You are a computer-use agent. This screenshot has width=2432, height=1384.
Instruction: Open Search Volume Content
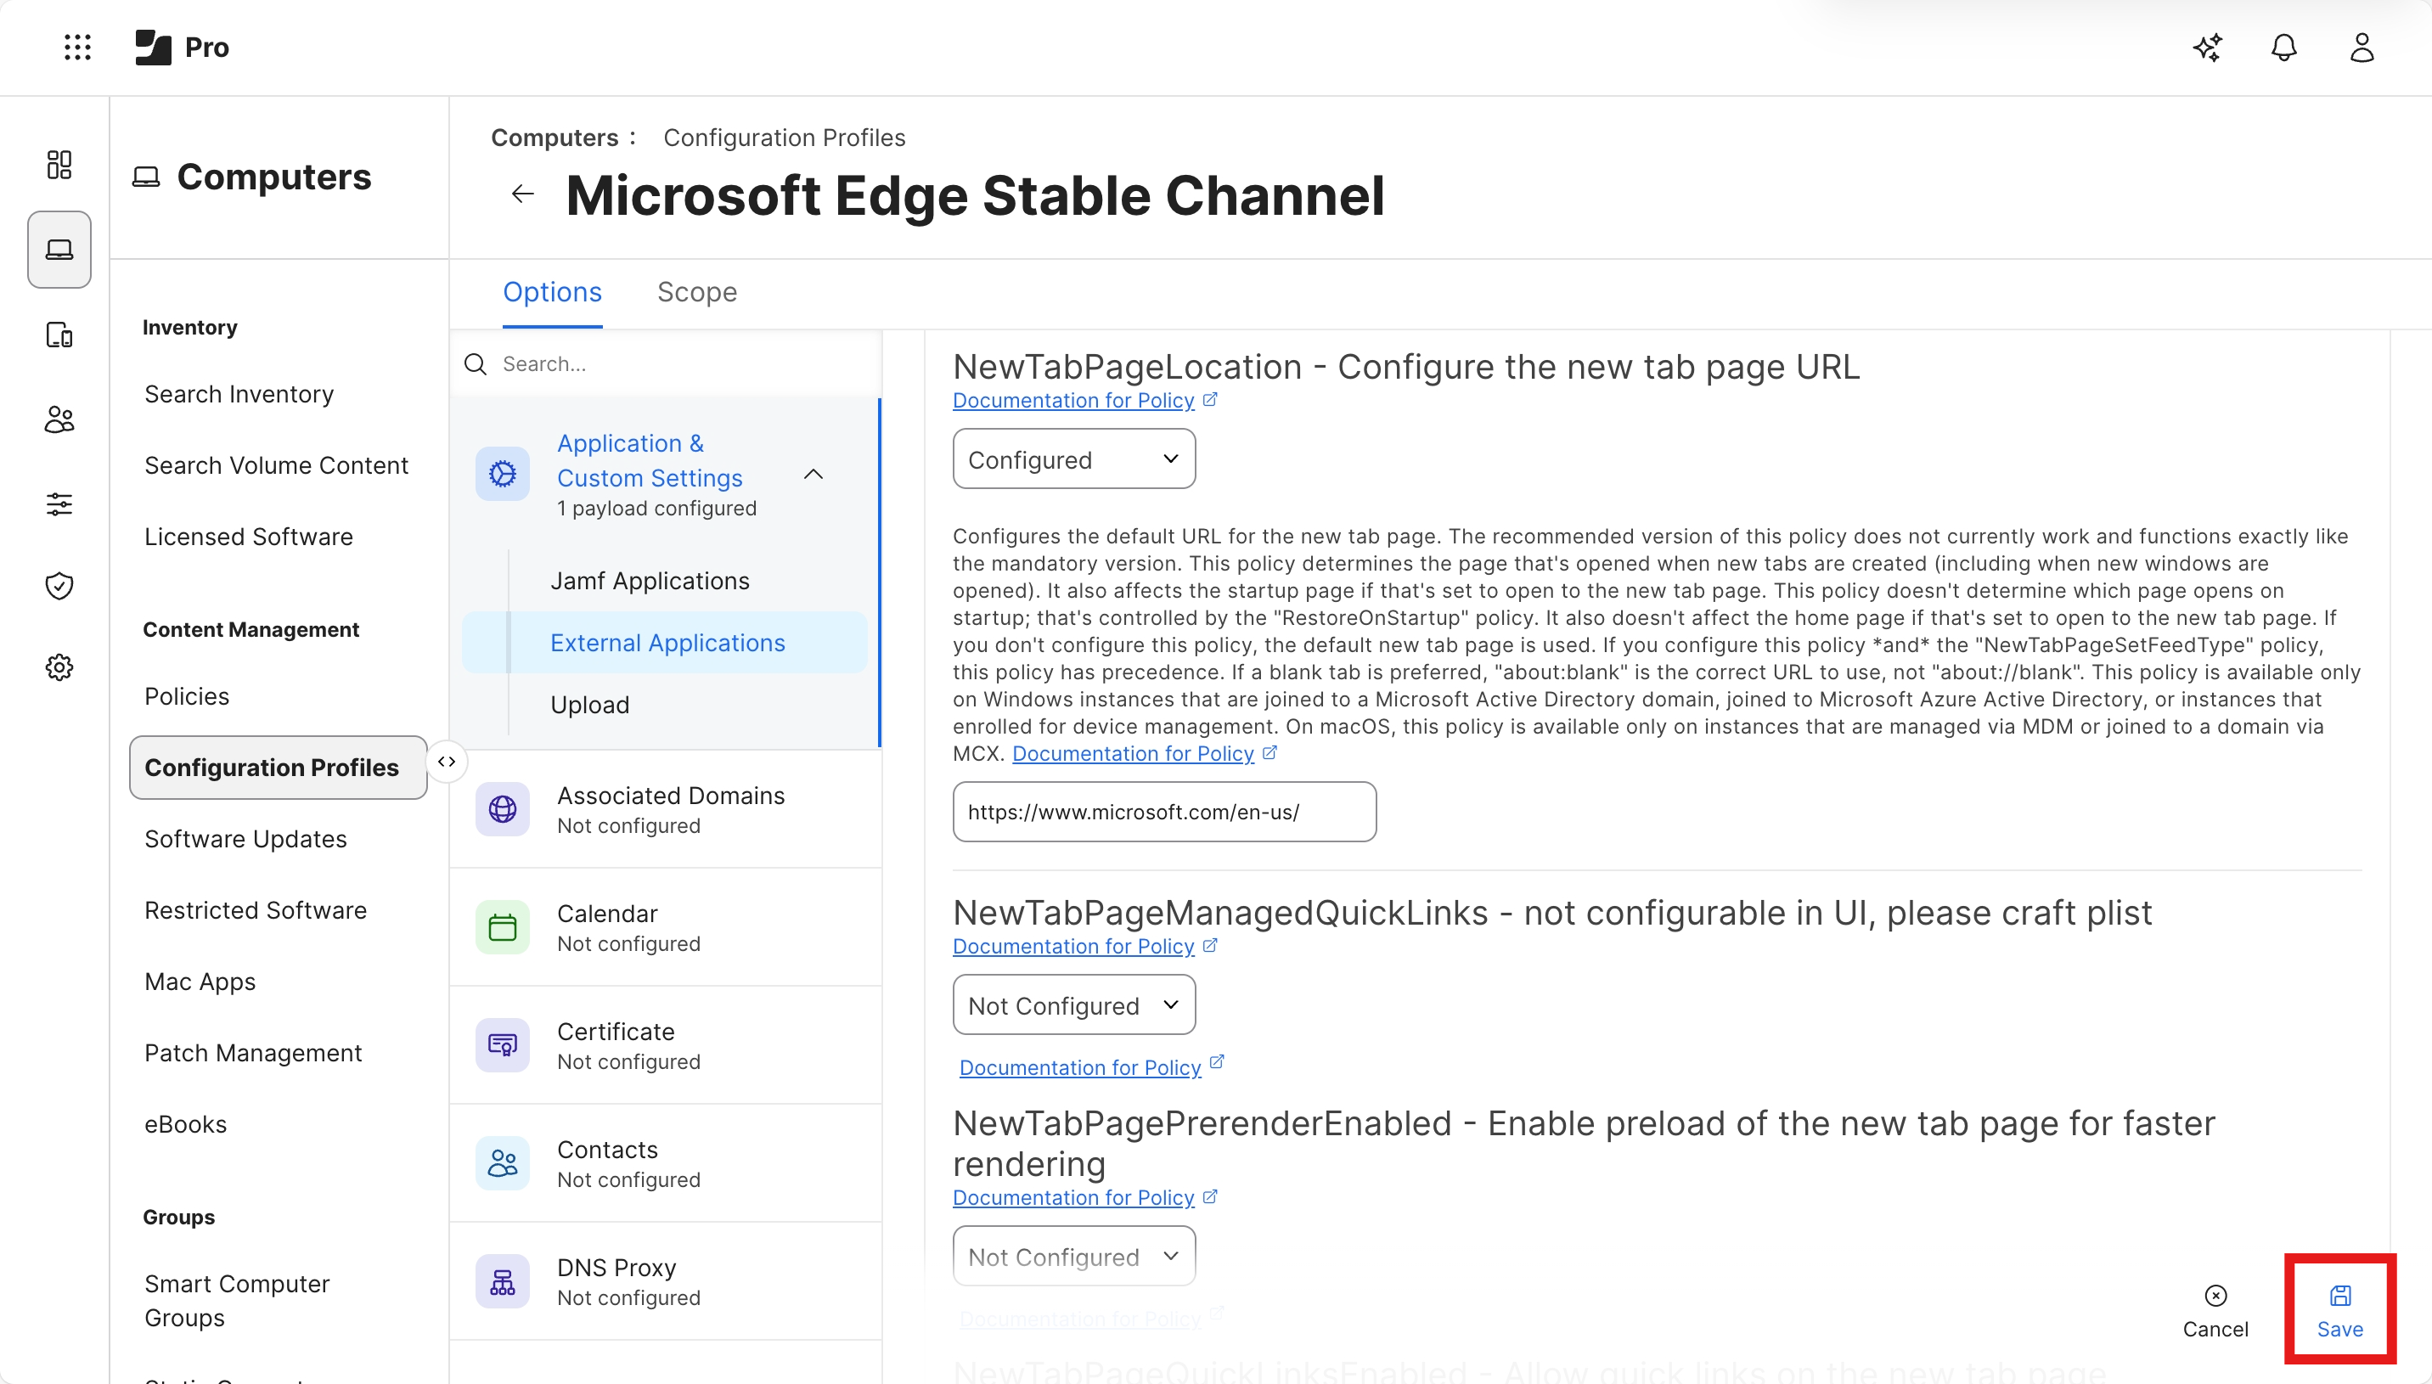point(277,466)
